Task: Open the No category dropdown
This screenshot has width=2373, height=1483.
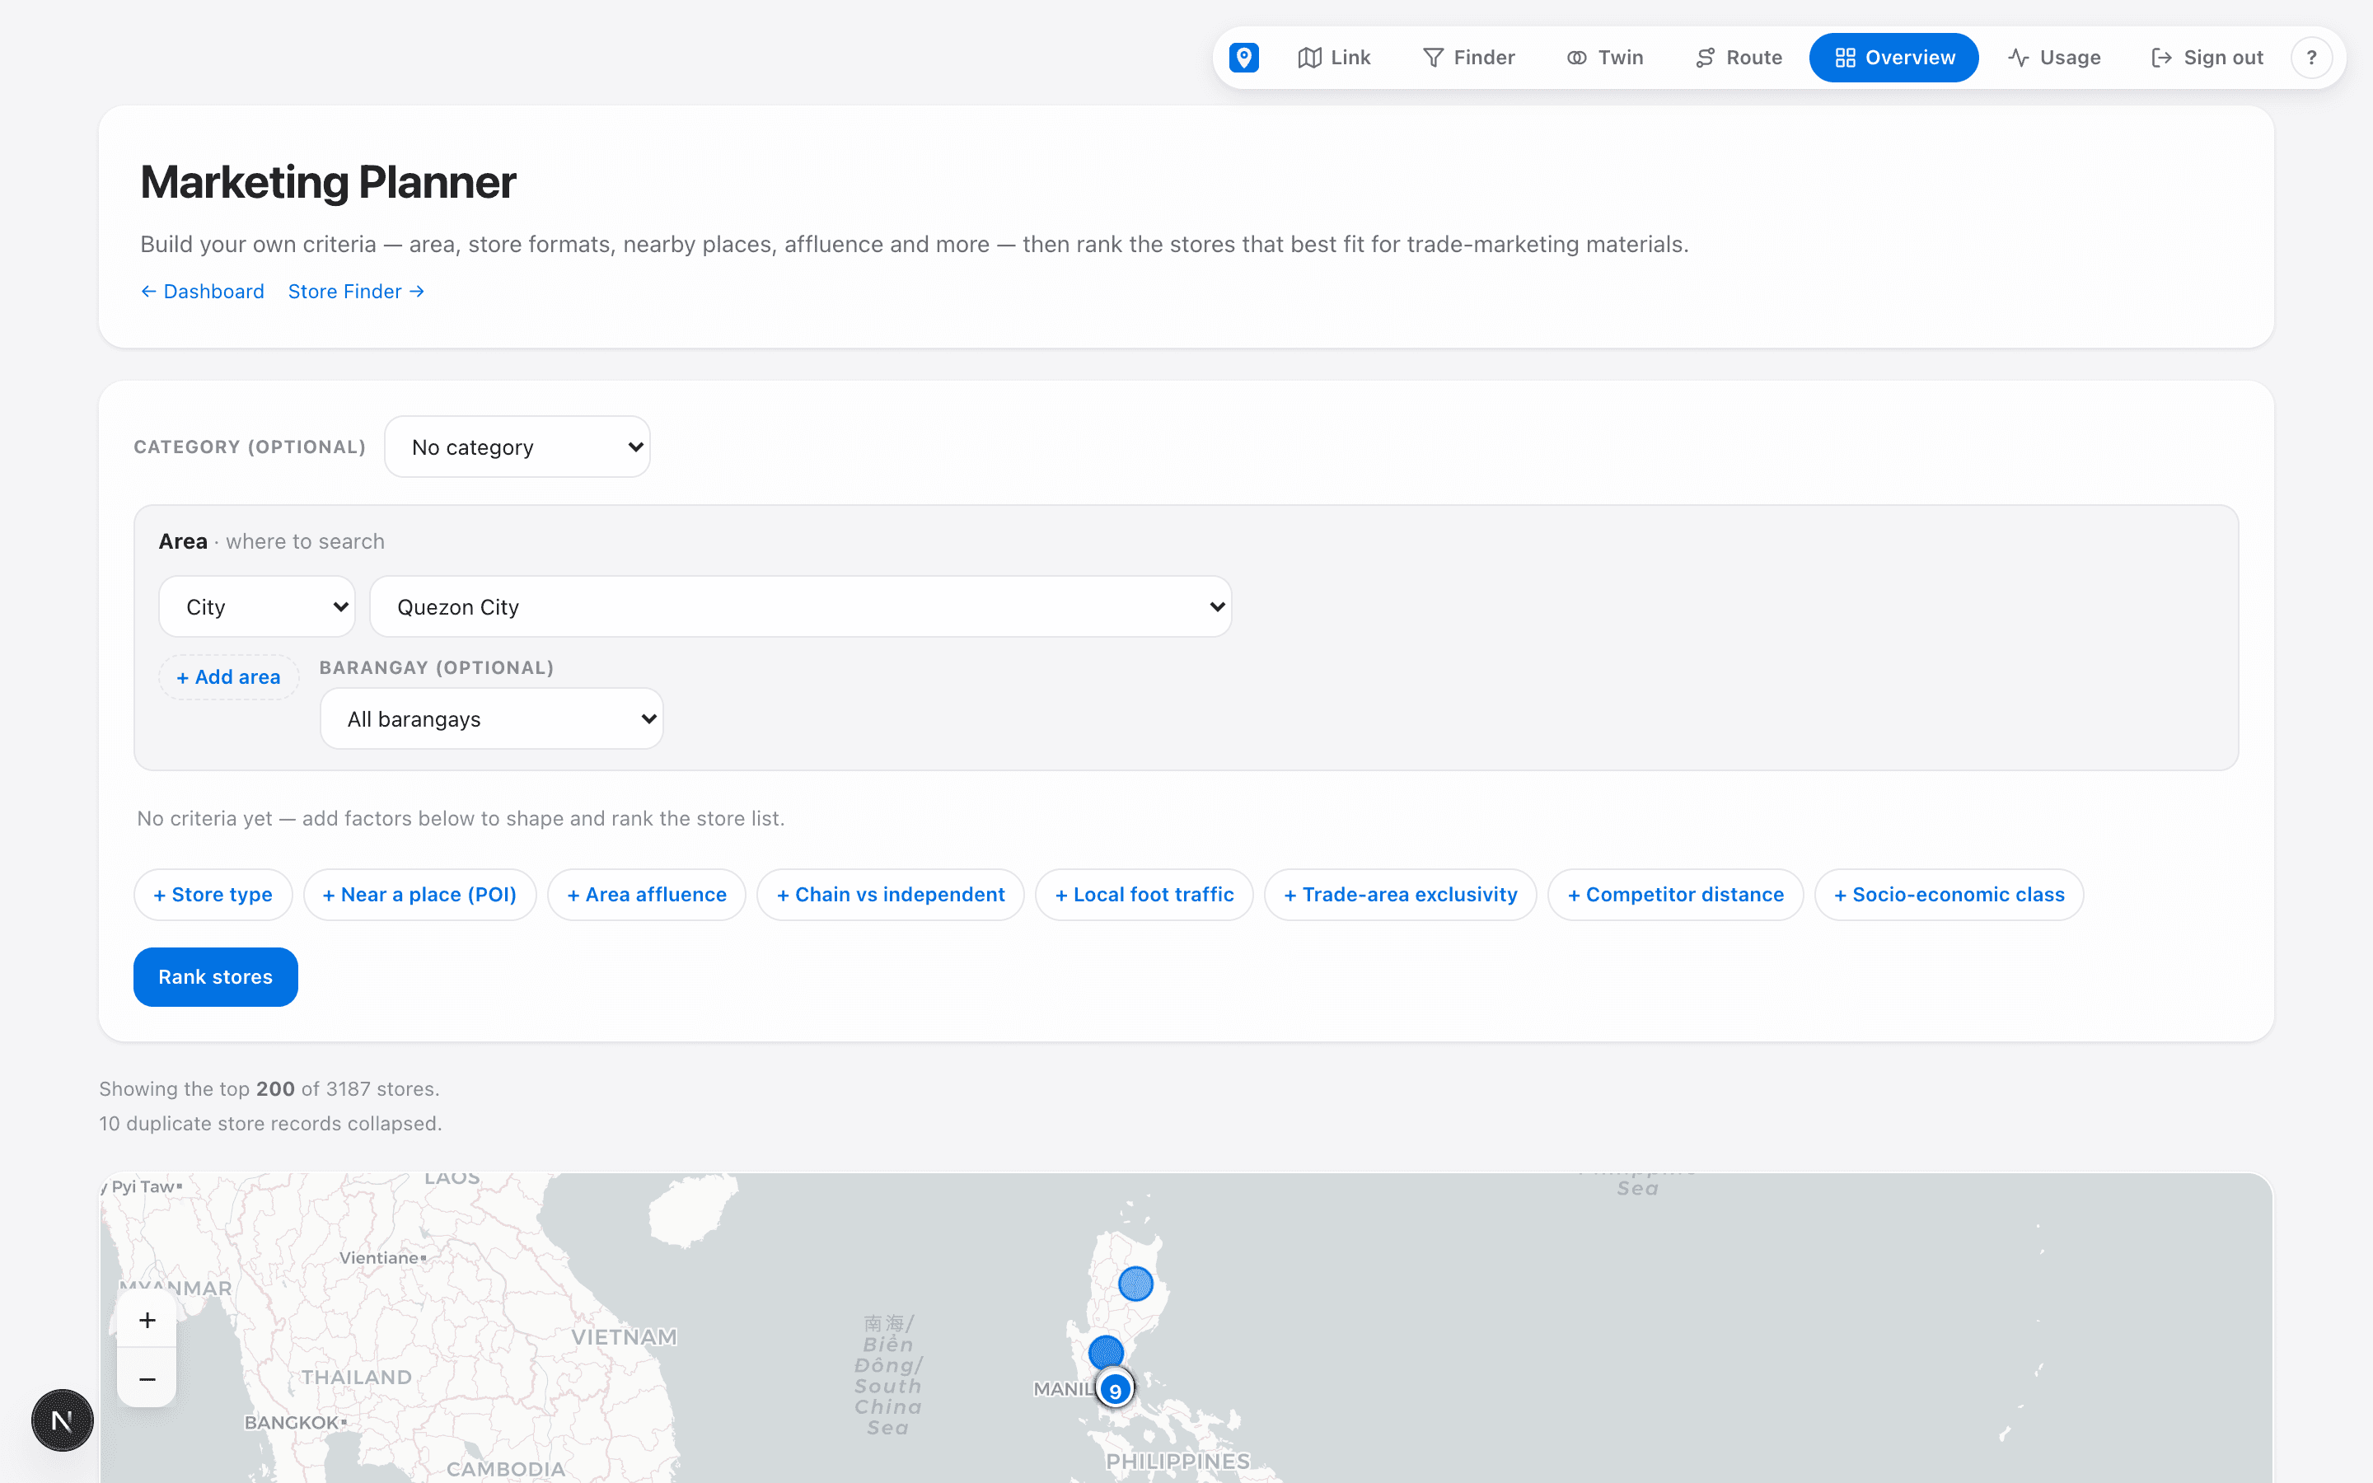Action: (517, 447)
